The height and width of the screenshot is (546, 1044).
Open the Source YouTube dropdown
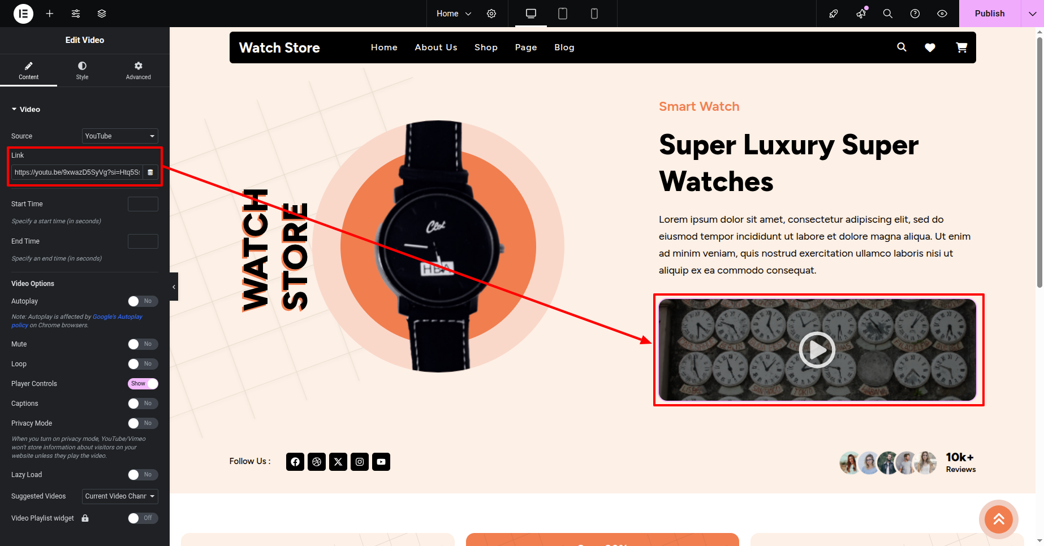pos(120,136)
